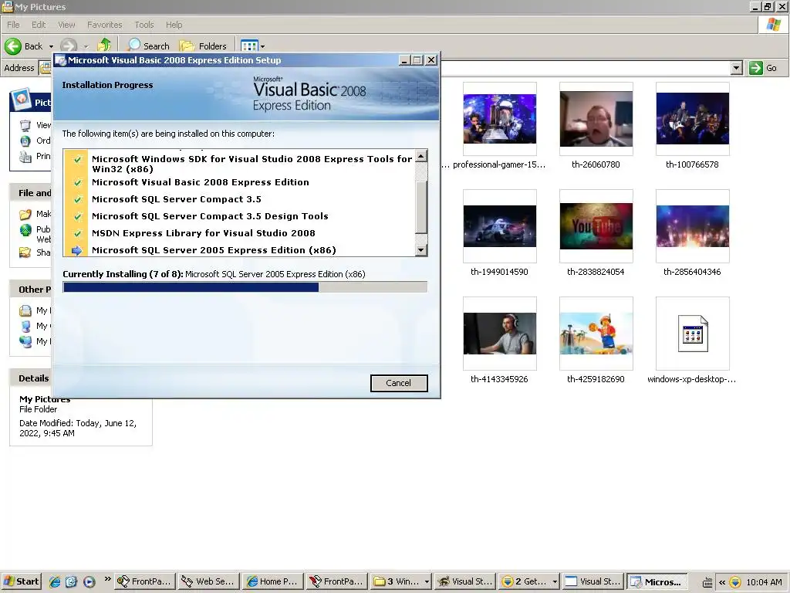Click the Views icon in toolbar
Image resolution: width=790 pixels, height=593 pixels.
point(249,46)
